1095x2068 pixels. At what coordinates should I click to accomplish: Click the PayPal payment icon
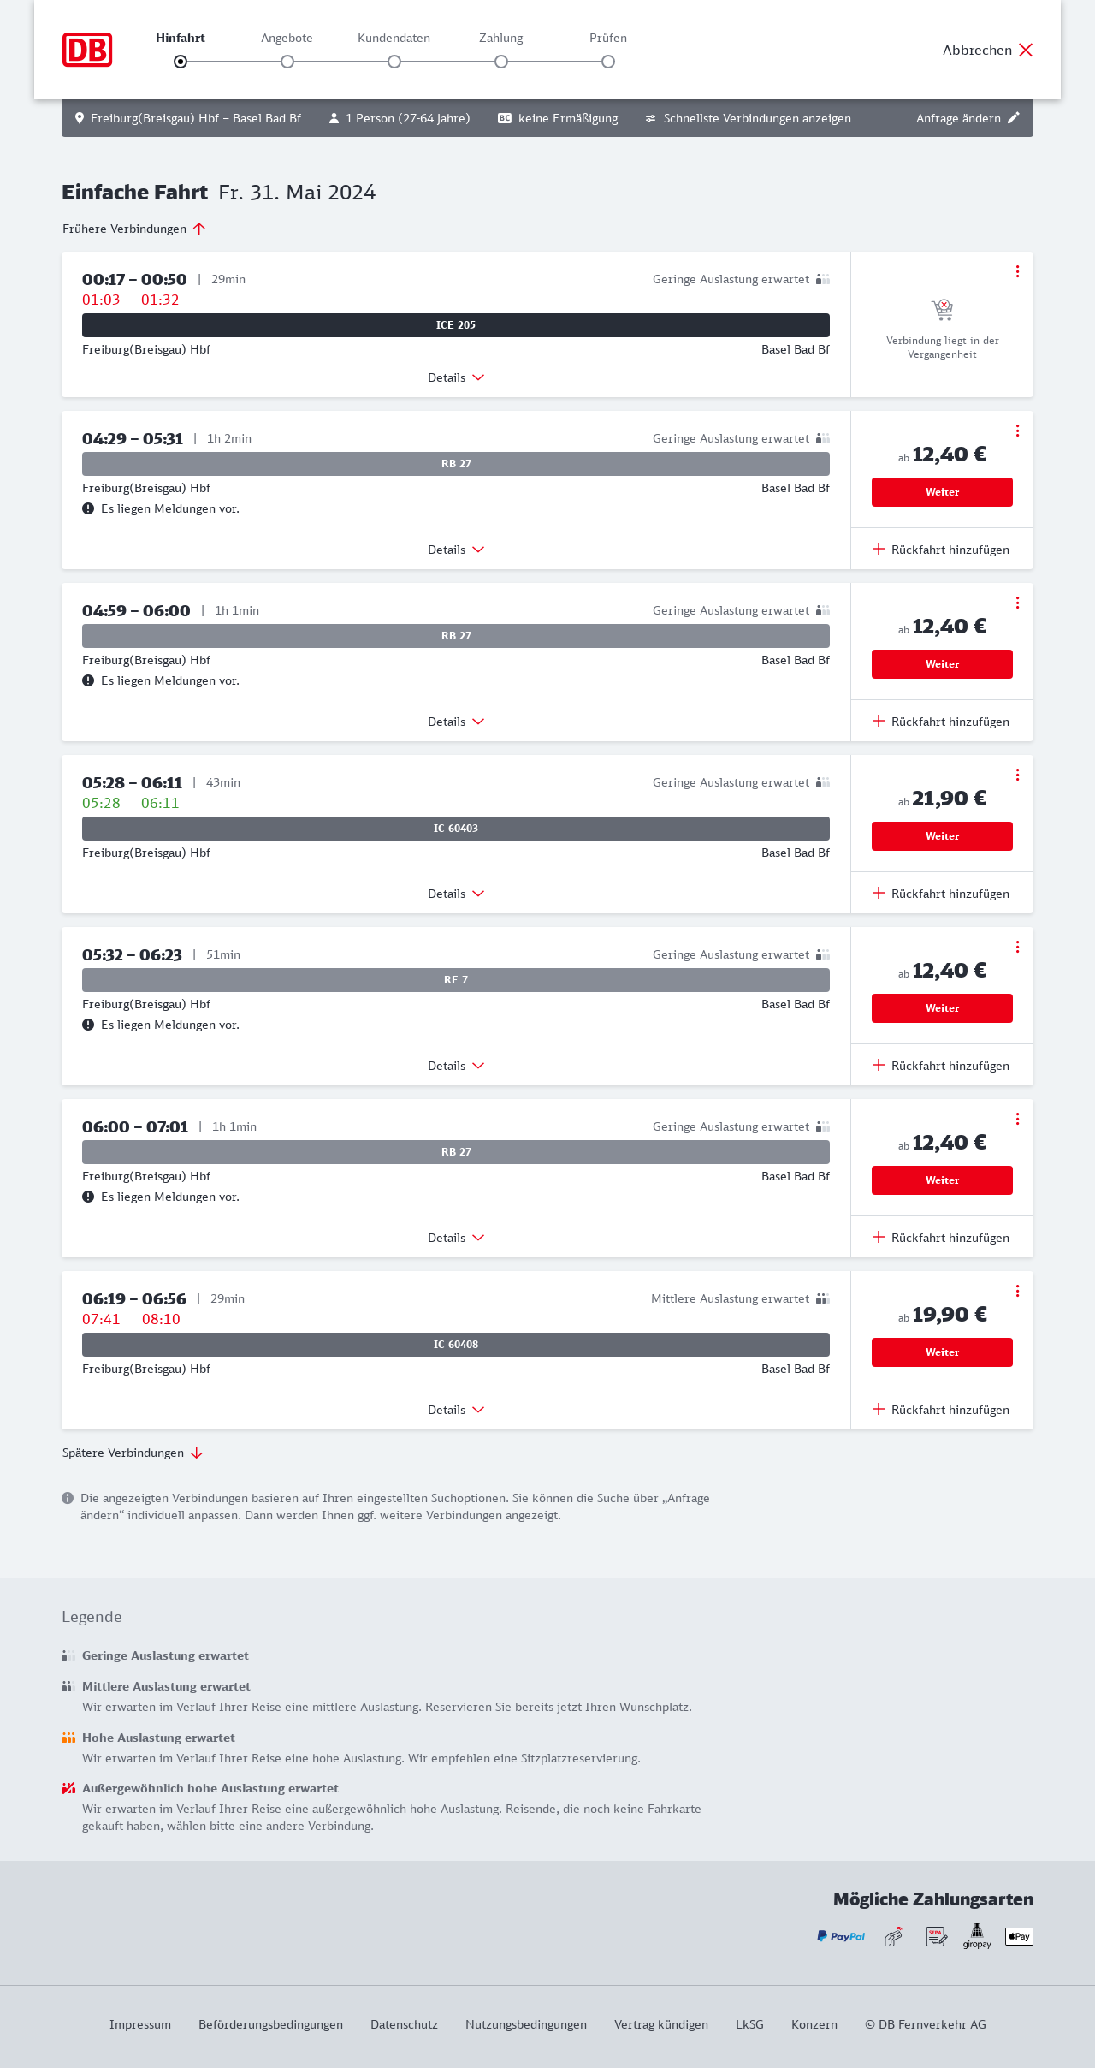841,1936
